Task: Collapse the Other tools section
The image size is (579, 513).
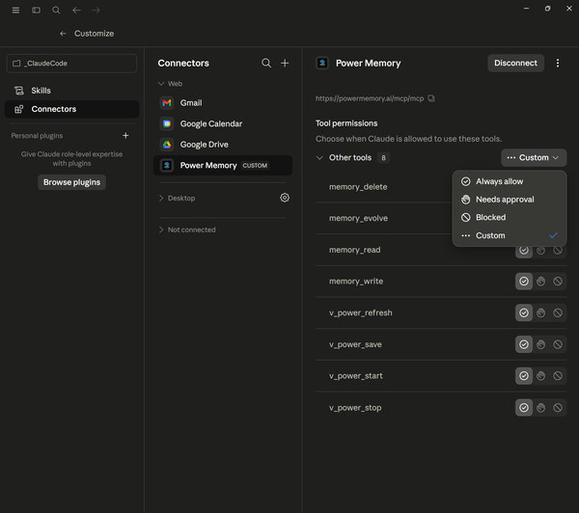Action: pos(319,157)
